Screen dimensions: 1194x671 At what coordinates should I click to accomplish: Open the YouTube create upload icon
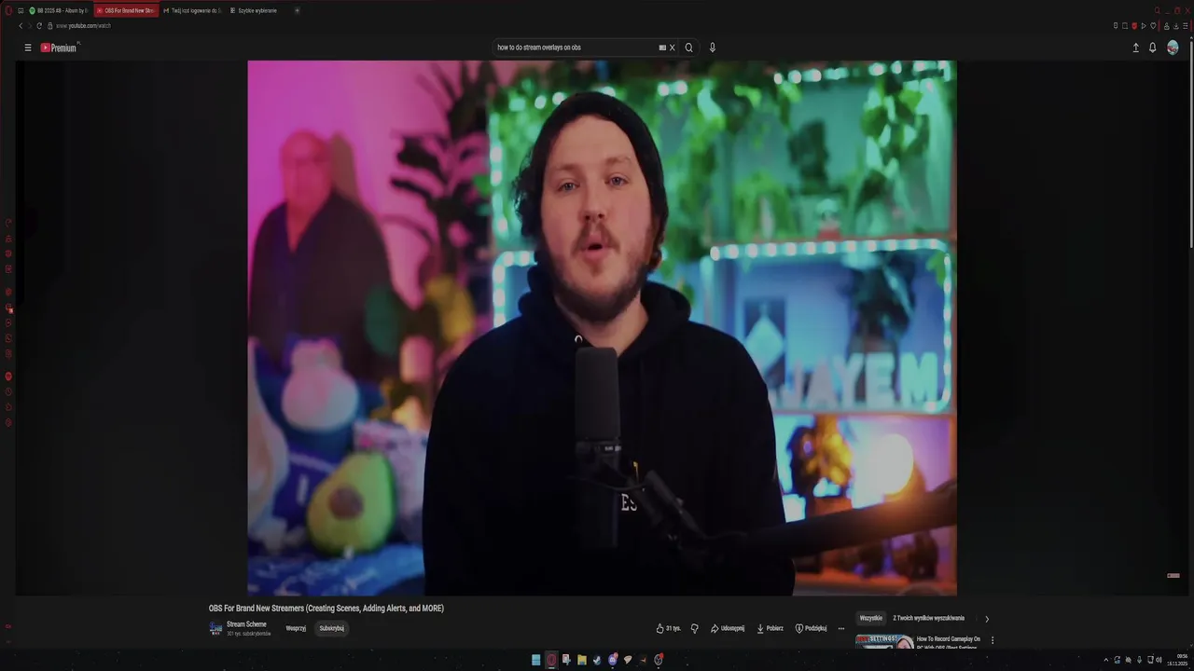[1135, 48]
